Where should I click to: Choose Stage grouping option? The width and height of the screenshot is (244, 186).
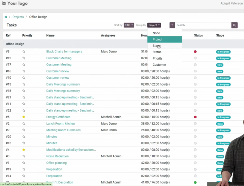[165, 46]
